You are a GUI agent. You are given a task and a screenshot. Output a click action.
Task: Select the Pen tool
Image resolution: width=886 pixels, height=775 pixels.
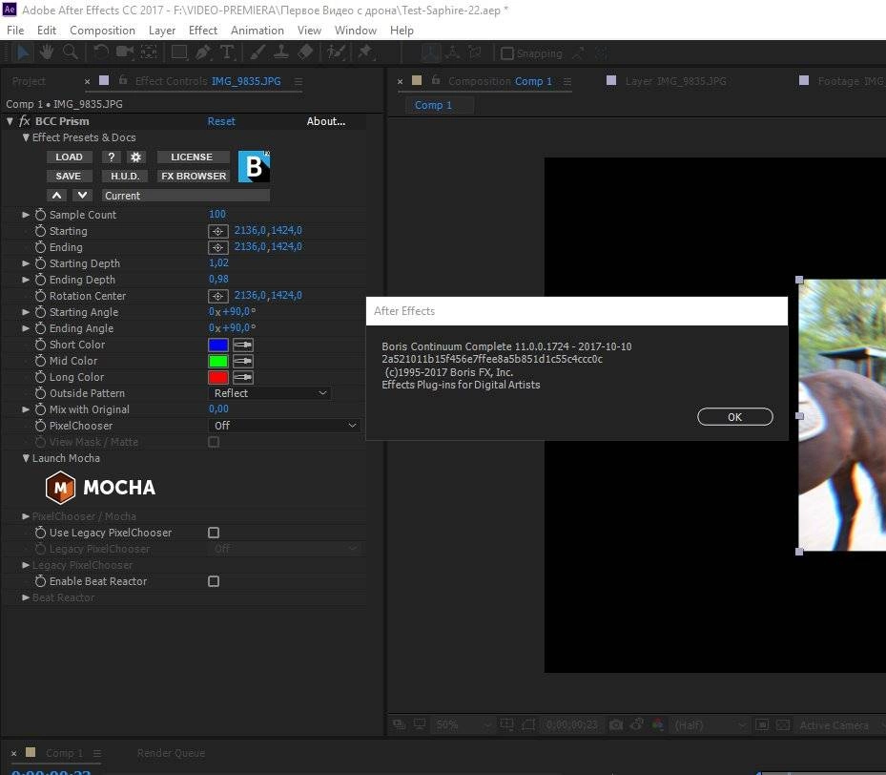(202, 52)
